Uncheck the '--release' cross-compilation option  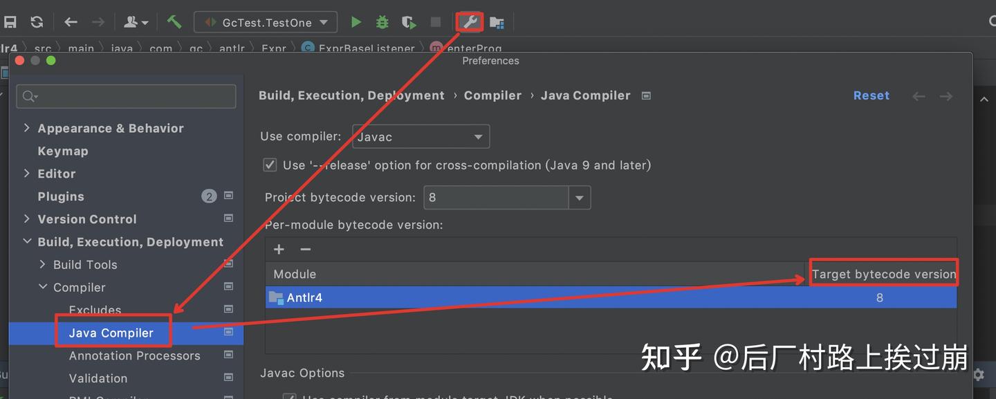pos(270,165)
